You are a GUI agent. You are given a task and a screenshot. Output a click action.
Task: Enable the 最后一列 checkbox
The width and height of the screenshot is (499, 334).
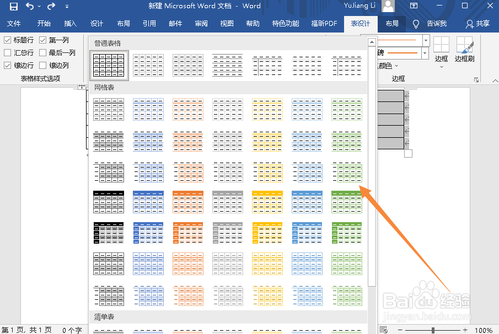click(42, 52)
